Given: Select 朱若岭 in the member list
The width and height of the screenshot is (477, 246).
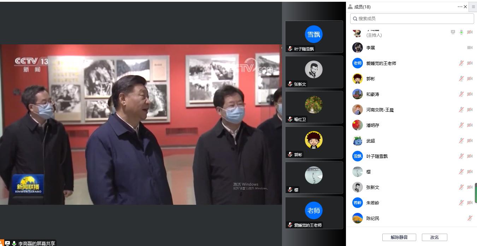Looking at the screenshot, I should [x=372, y=203].
